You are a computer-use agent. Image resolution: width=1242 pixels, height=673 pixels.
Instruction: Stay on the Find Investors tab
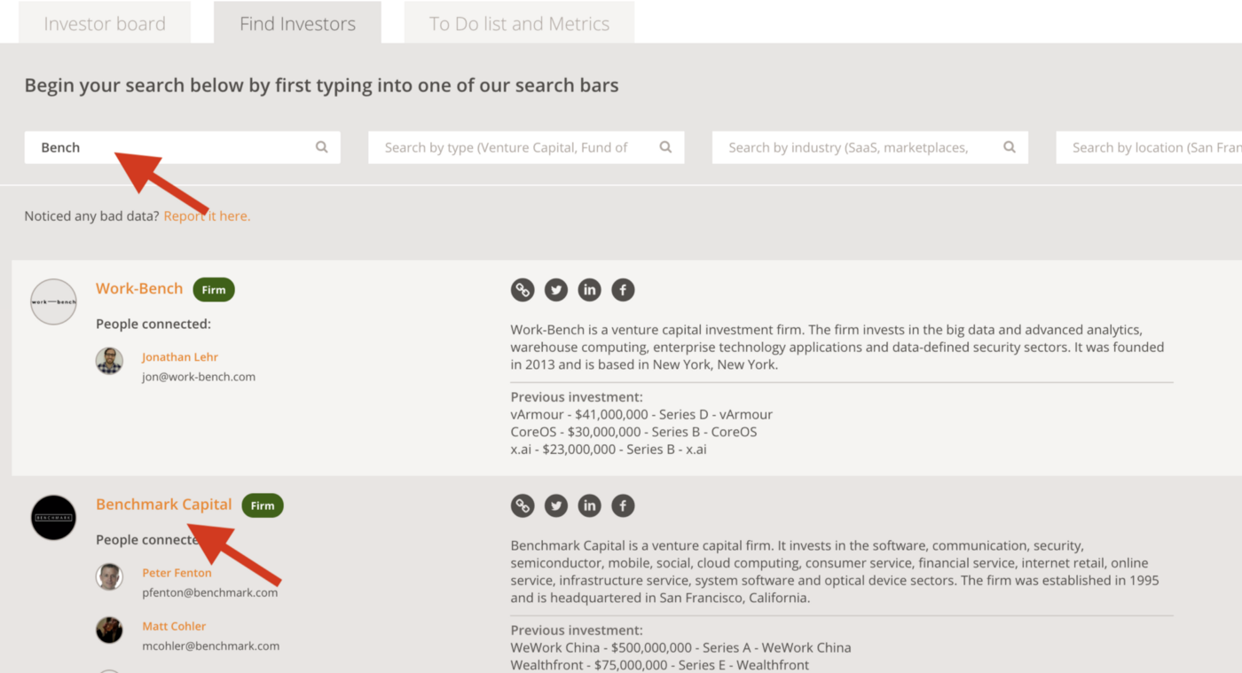pos(297,23)
